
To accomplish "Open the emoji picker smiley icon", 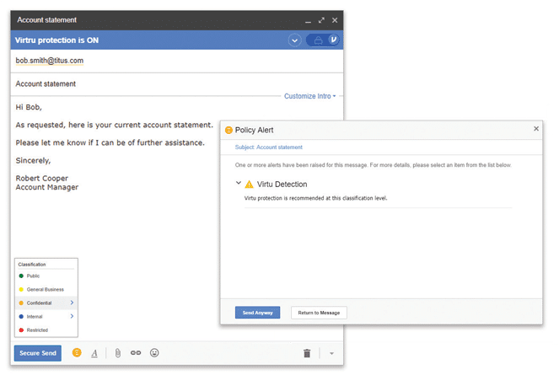I will 154,353.
